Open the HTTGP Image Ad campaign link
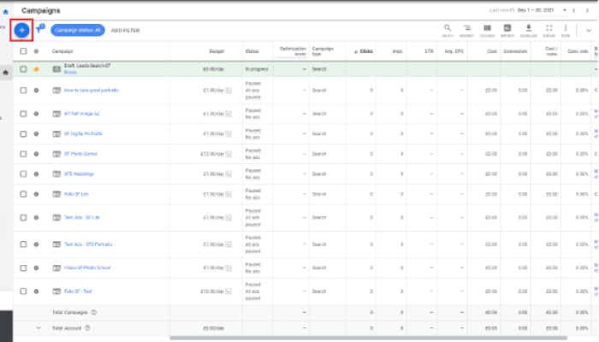This screenshot has height=342, width=599. tap(82, 114)
